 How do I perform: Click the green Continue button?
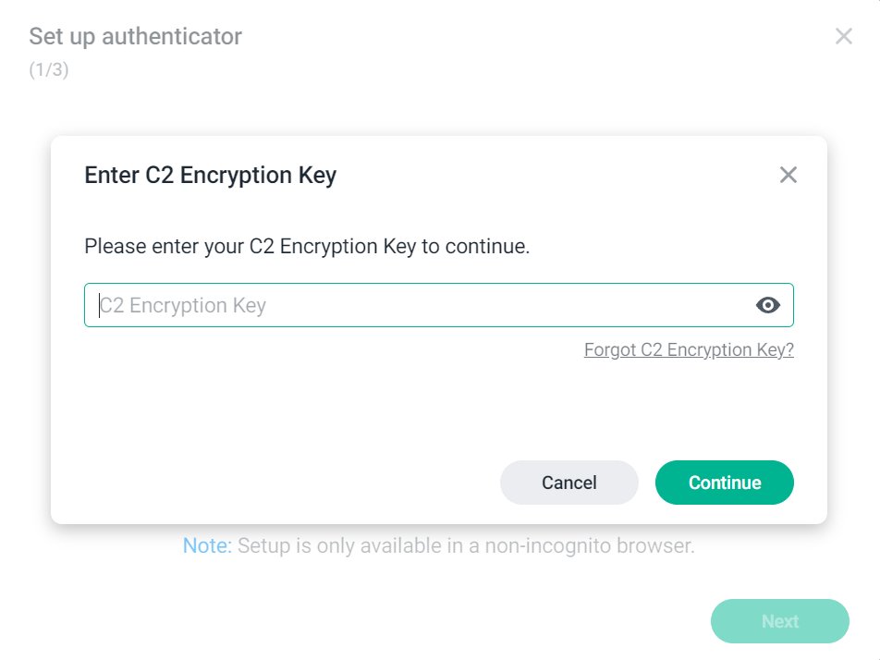[x=725, y=483]
